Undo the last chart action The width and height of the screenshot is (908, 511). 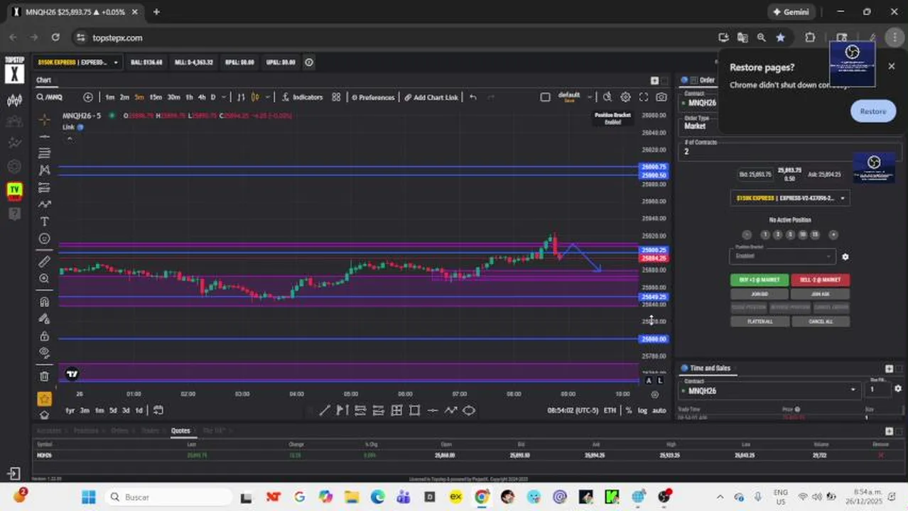473,97
